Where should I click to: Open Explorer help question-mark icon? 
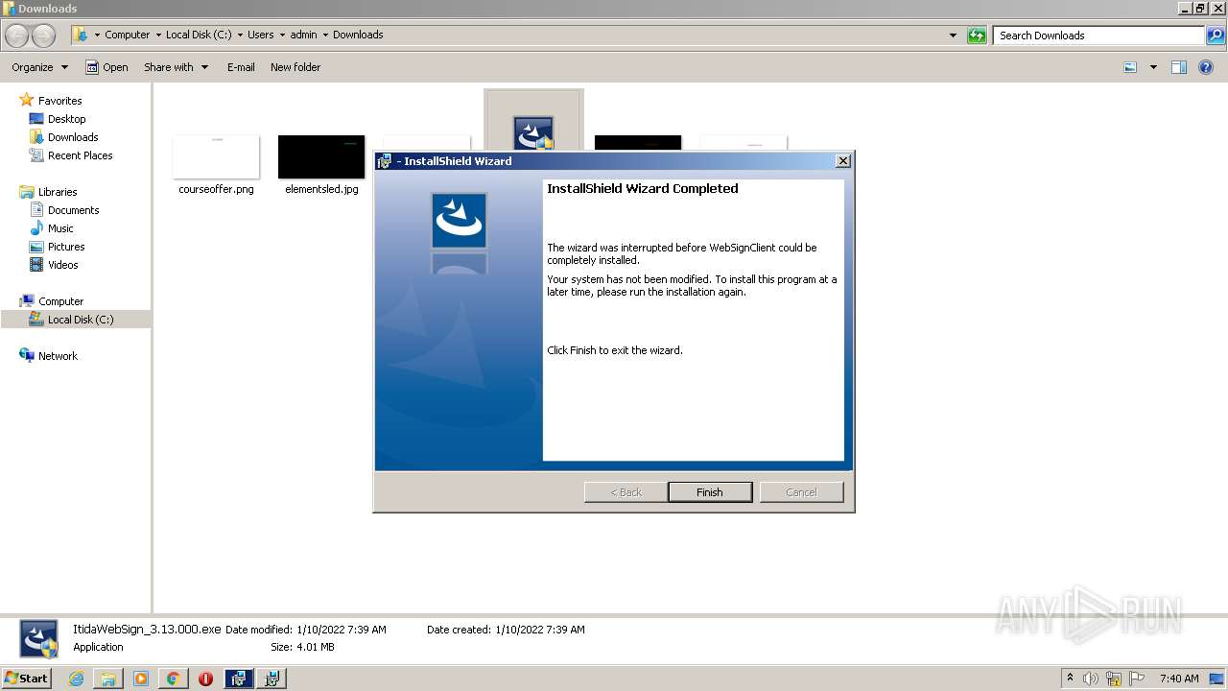click(1206, 67)
